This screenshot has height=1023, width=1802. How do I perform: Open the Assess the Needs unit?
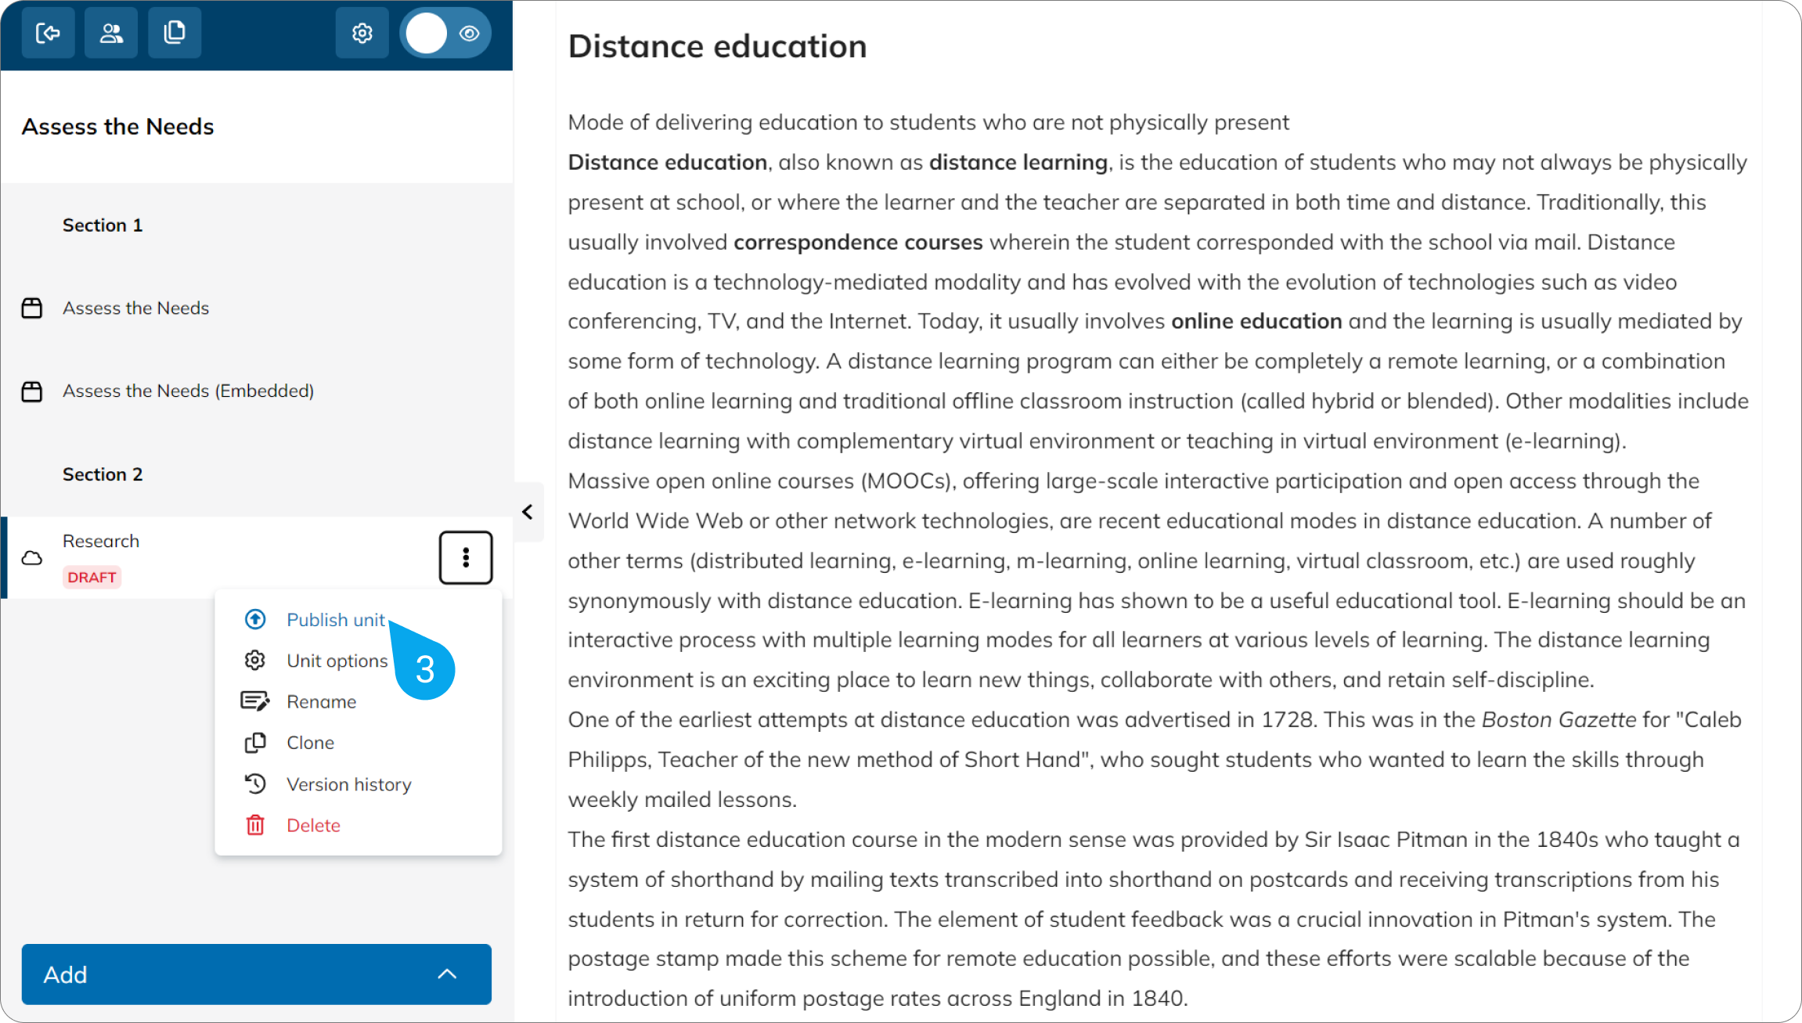pyautogui.click(x=136, y=308)
